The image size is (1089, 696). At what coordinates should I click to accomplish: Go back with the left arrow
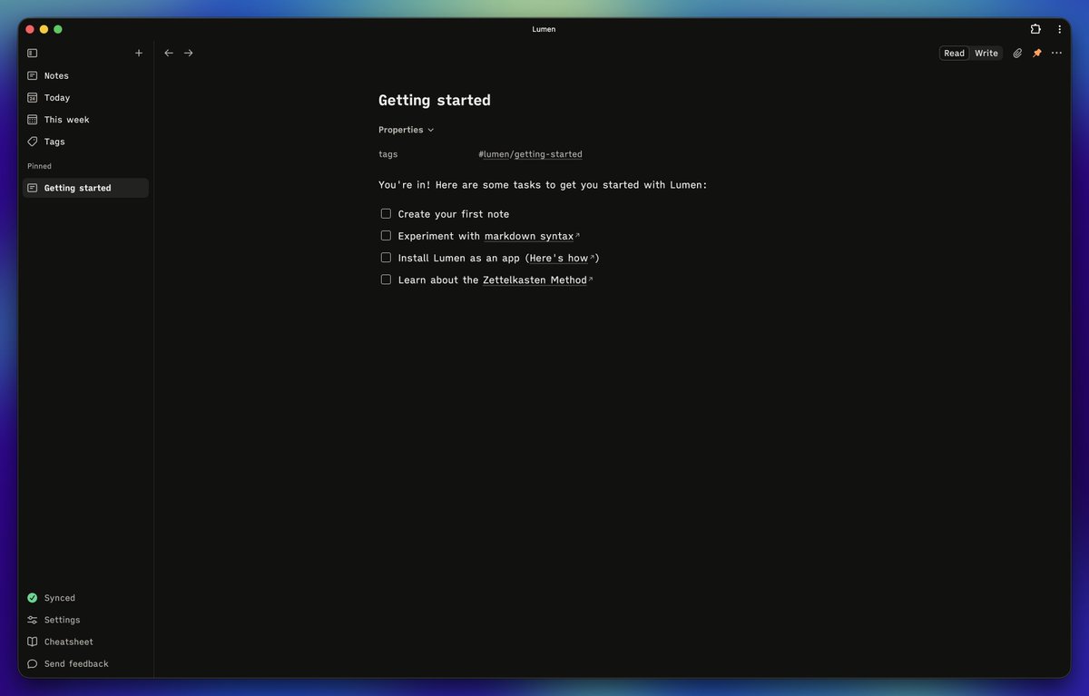(169, 54)
